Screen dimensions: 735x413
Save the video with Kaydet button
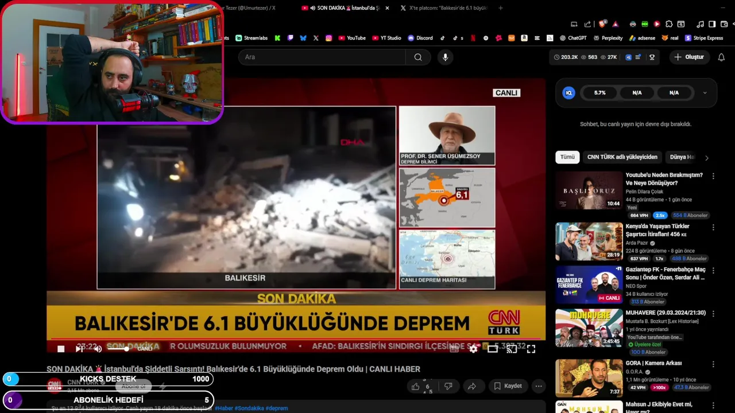(x=508, y=386)
